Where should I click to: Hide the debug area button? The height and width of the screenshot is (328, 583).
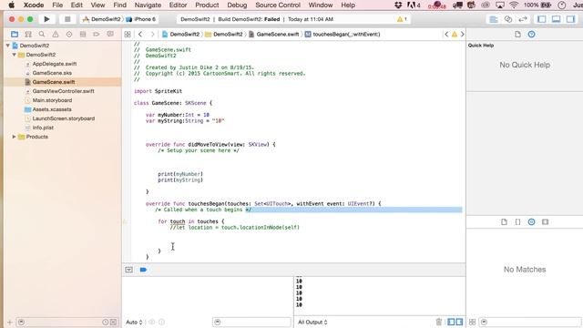coord(128,270)
